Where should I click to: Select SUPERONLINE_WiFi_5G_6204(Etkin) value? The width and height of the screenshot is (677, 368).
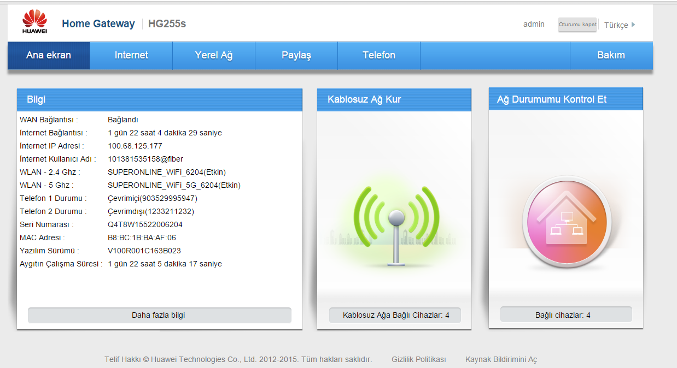[x=174, y=185]
